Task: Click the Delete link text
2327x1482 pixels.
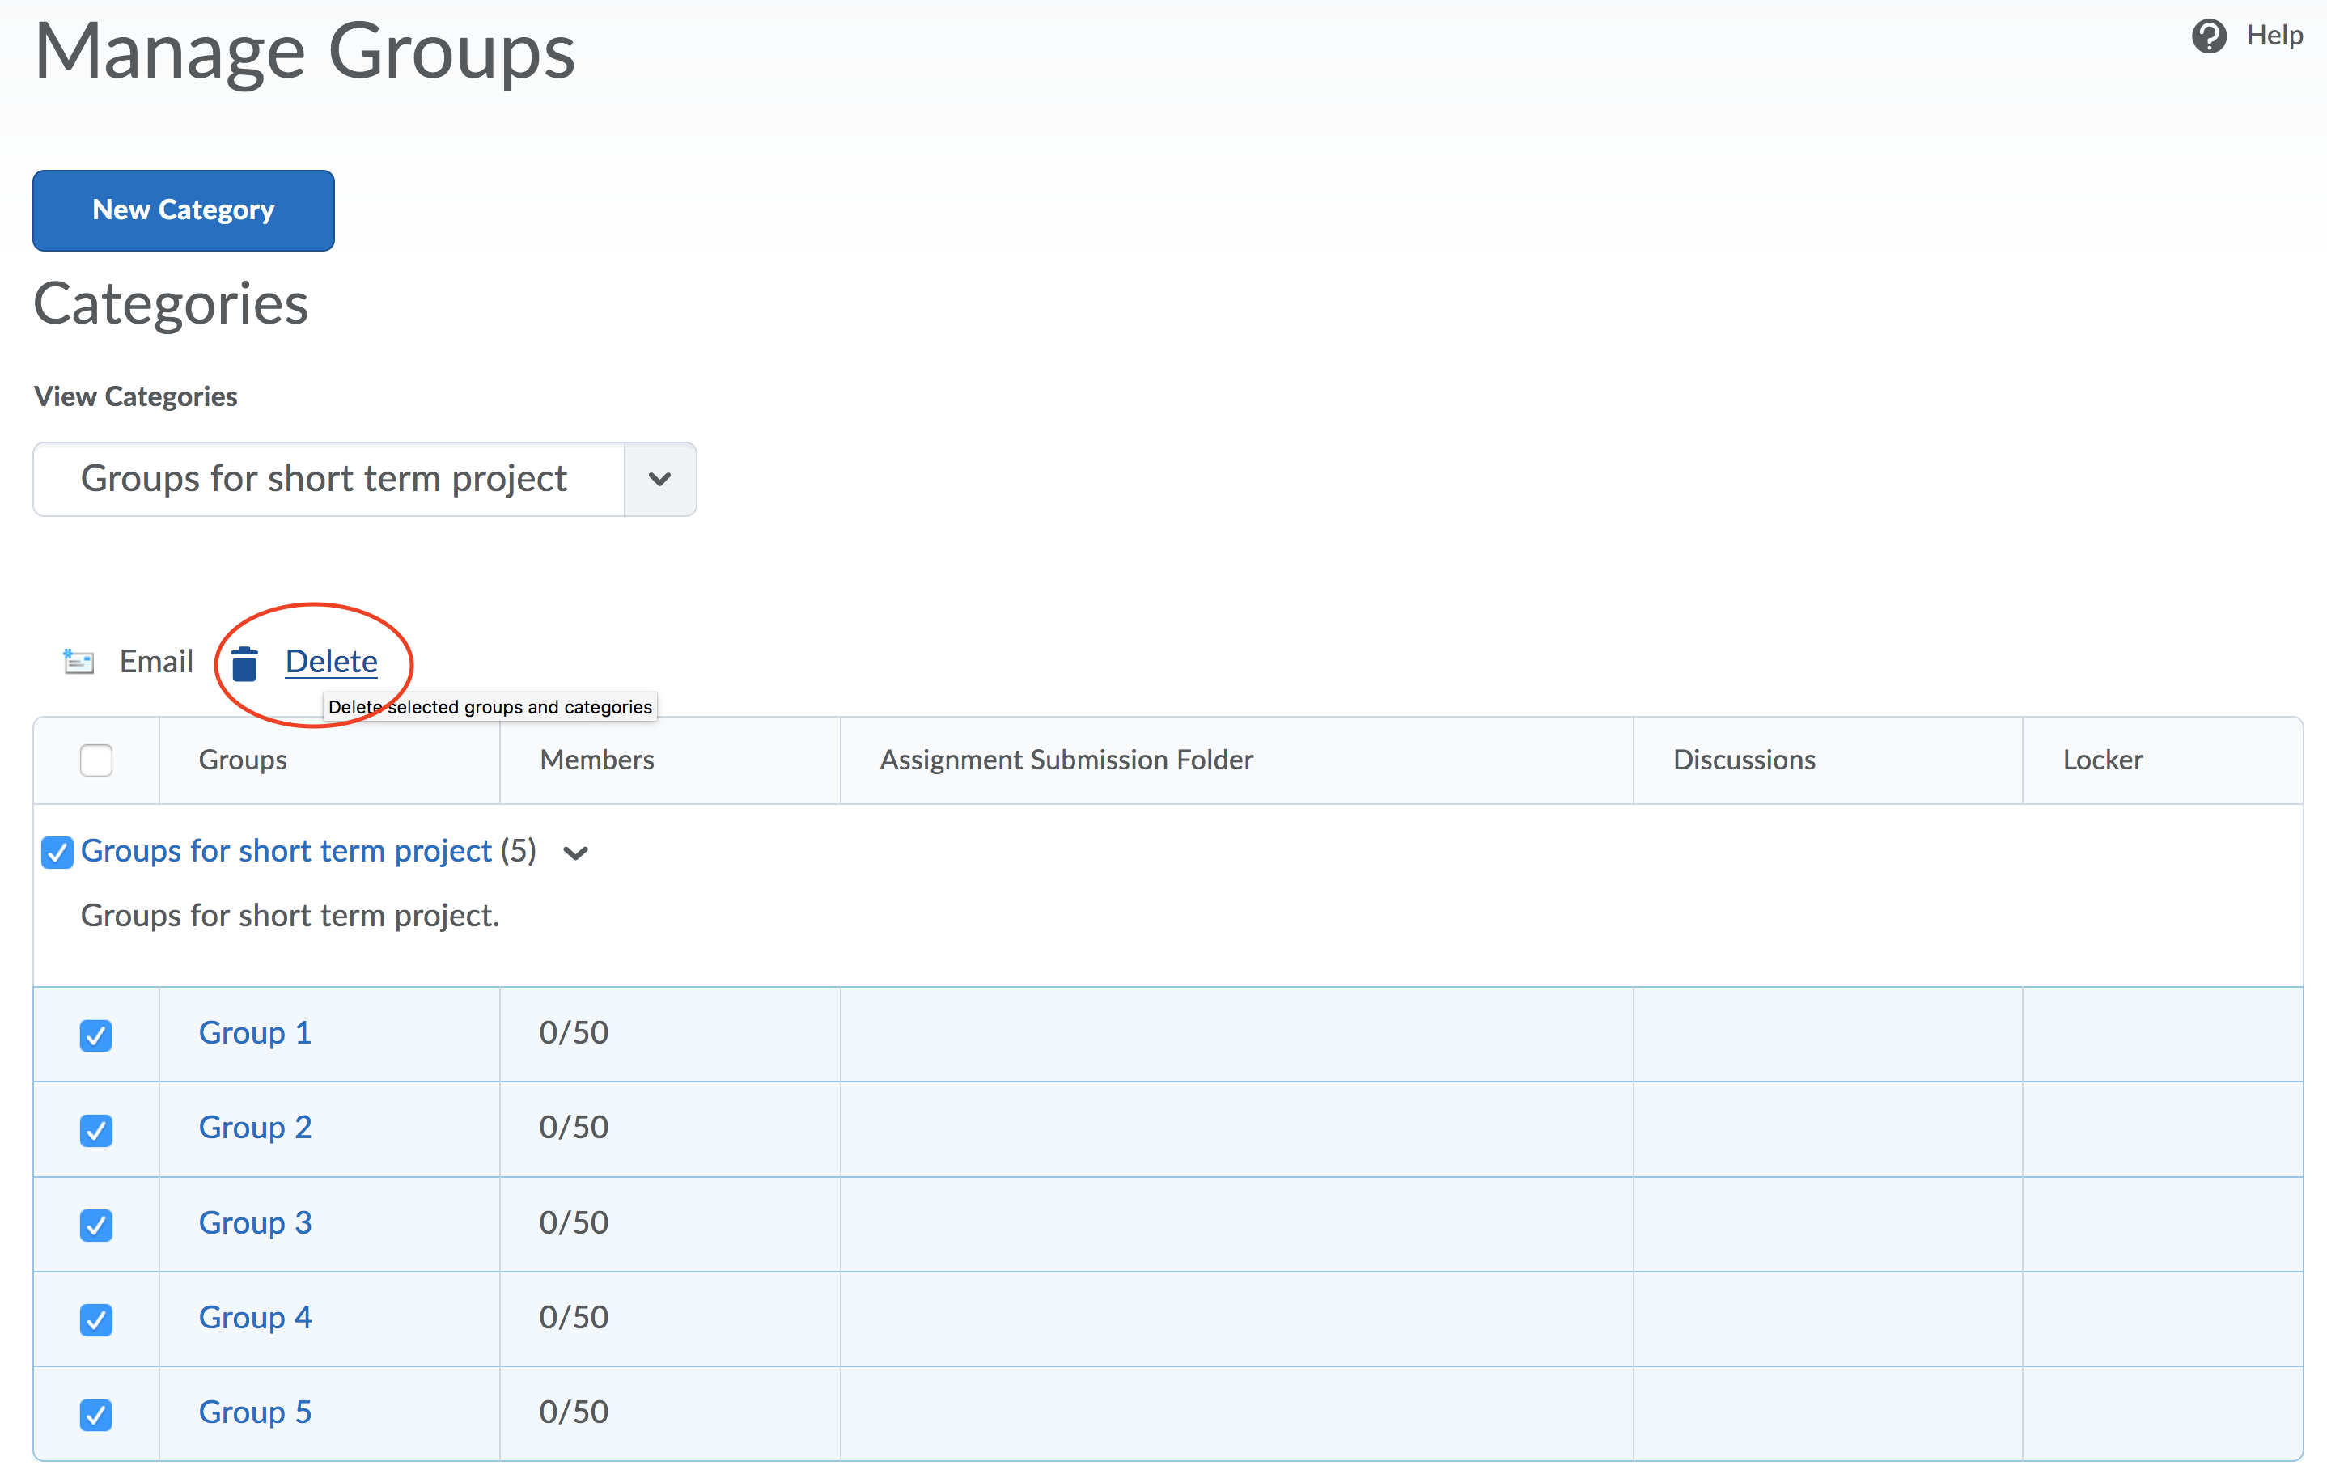Action: (330, 662)
